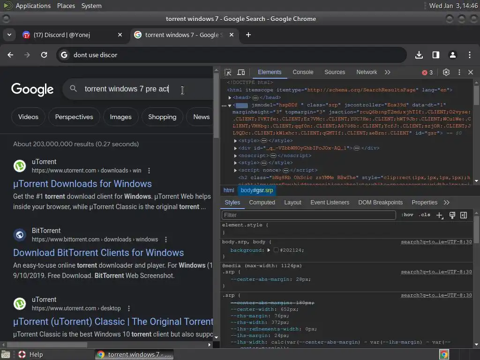The width and height of the screenshot is (480, 360).
Task: Click the search magnifier icon
Action: pos(73,89)
